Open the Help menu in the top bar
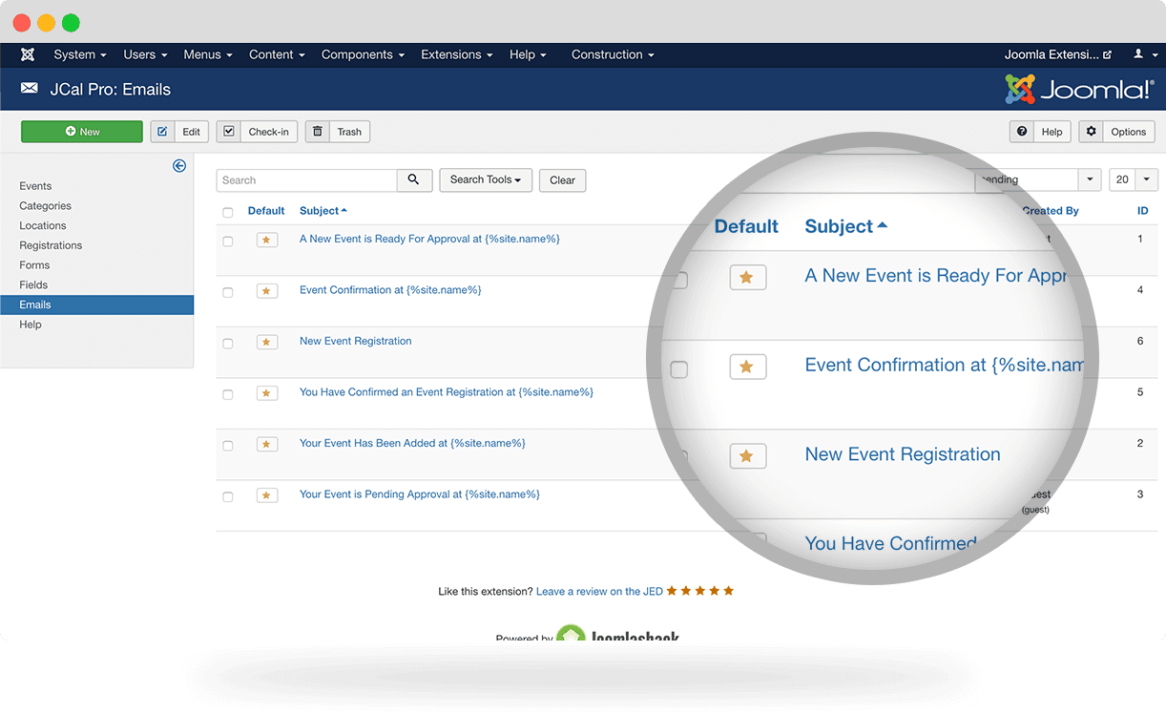This screenshot has height=714, width=1166. click(528, 54)
